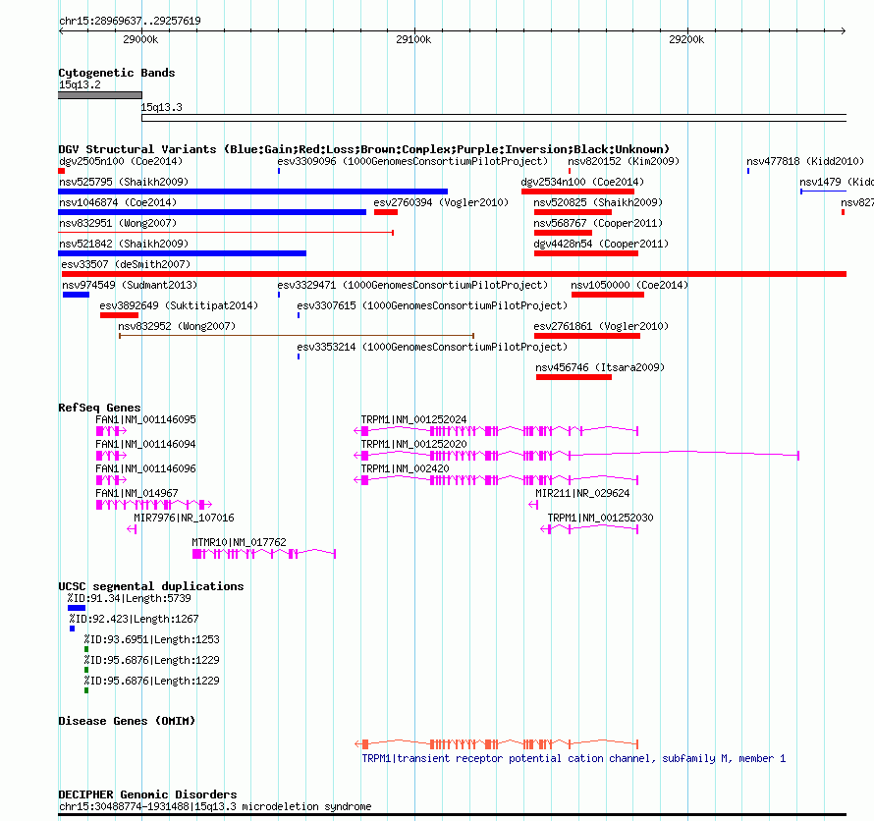
Task: Click the 15q13.2 cytogenetic band bar
Action: click(100, 95)
